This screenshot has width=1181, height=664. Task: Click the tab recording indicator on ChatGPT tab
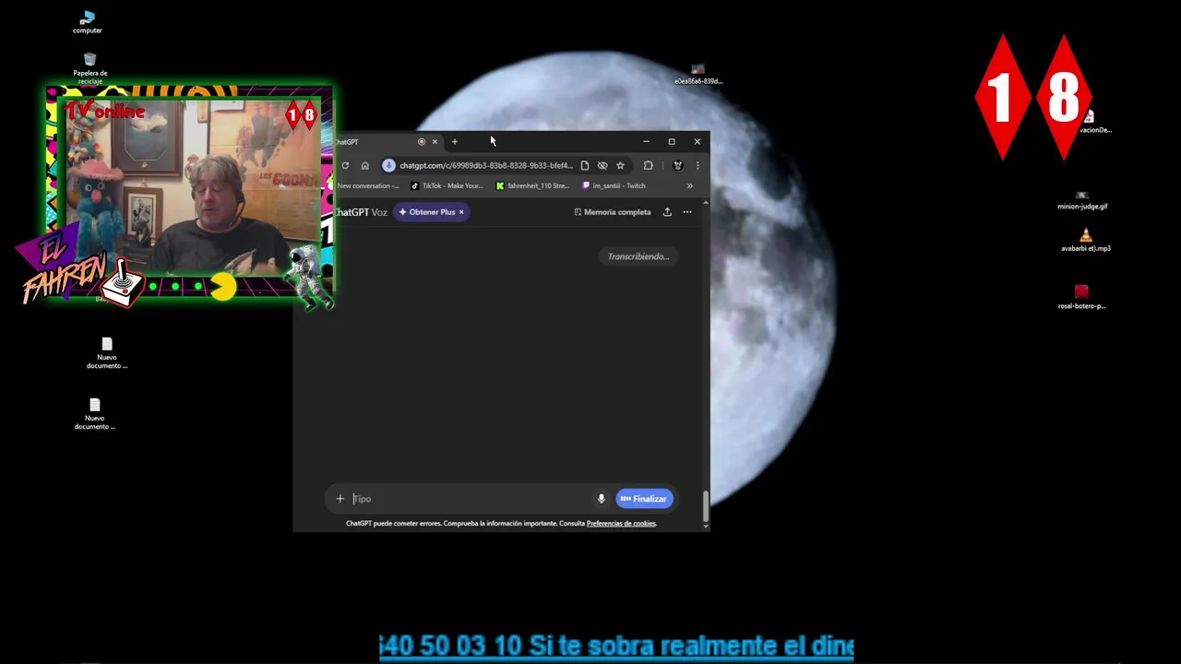click(421, 142)
